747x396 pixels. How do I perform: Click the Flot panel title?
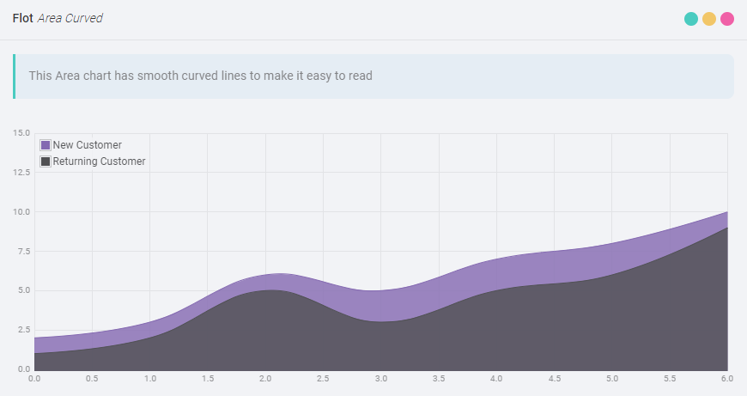pos(22,18)
